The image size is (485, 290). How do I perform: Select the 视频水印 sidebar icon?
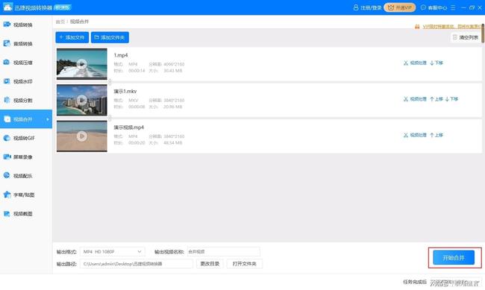click(x=7, y=81)
